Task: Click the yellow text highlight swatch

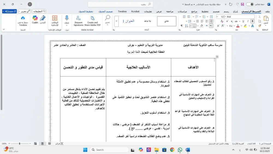Action: coord(245,26)
